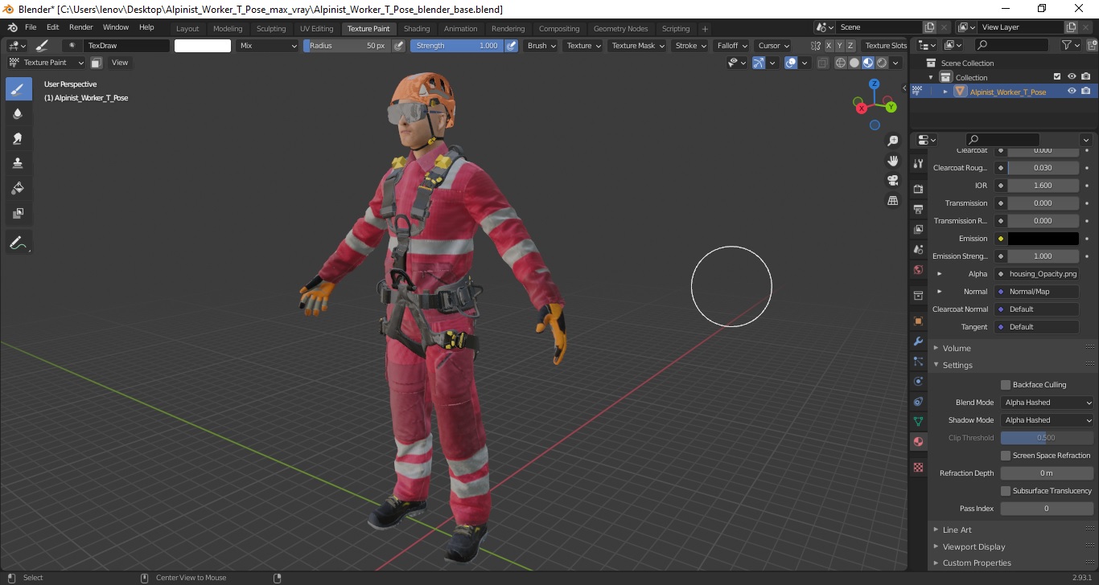This screenshot has width=1099, height=585.
Task: Switch to Shading workspace tab
Action: pos(417,29)
